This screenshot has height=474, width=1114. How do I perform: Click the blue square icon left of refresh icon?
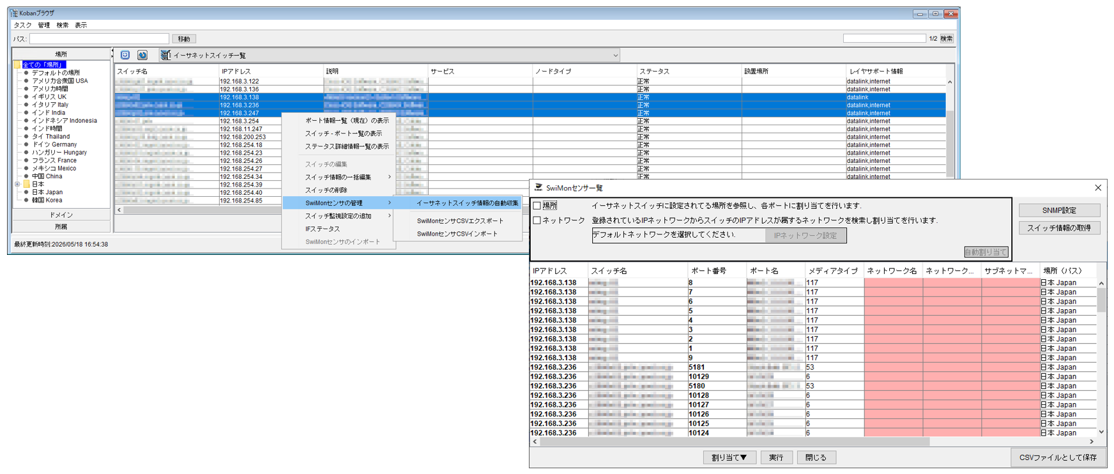(x=125, y=56)
